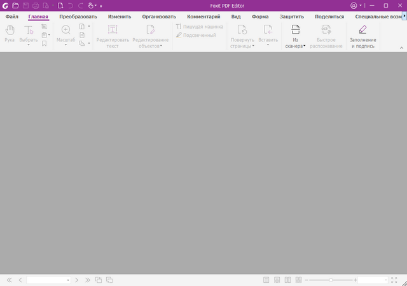Screen dimensions: 407x286
Task: Click the Из сканера scanner icon
Action: 295,30
